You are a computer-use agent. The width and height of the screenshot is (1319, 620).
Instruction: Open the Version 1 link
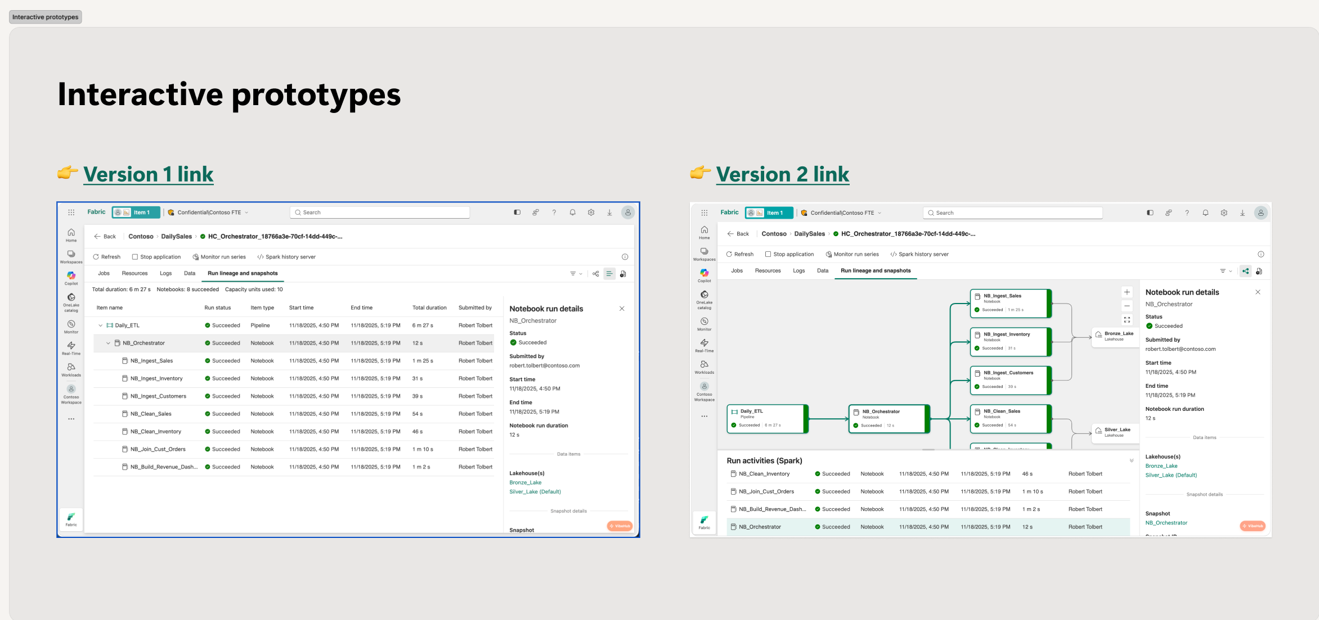pos(148,174)
